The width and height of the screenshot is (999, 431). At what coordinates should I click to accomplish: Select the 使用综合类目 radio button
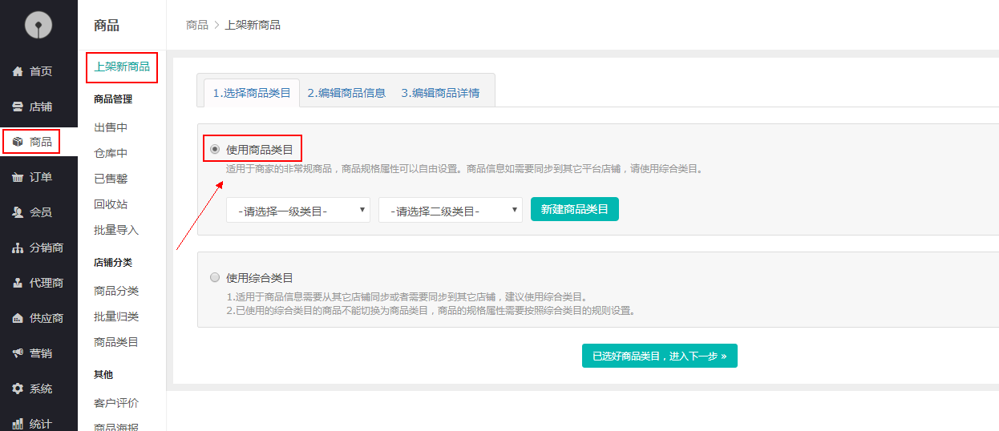click(214, 277)
